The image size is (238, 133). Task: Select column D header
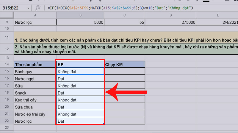tap(170, 15)
